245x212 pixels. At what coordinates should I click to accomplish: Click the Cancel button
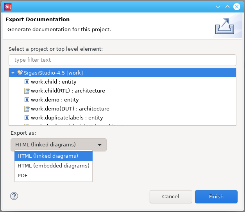pyautogui.click(x=171, y=196)
